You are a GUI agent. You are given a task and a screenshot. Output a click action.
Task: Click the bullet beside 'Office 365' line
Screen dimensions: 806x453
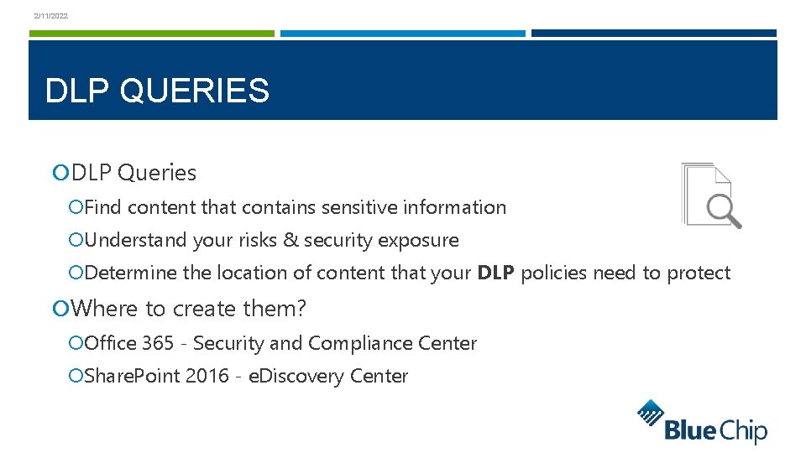tap(76, 343)
